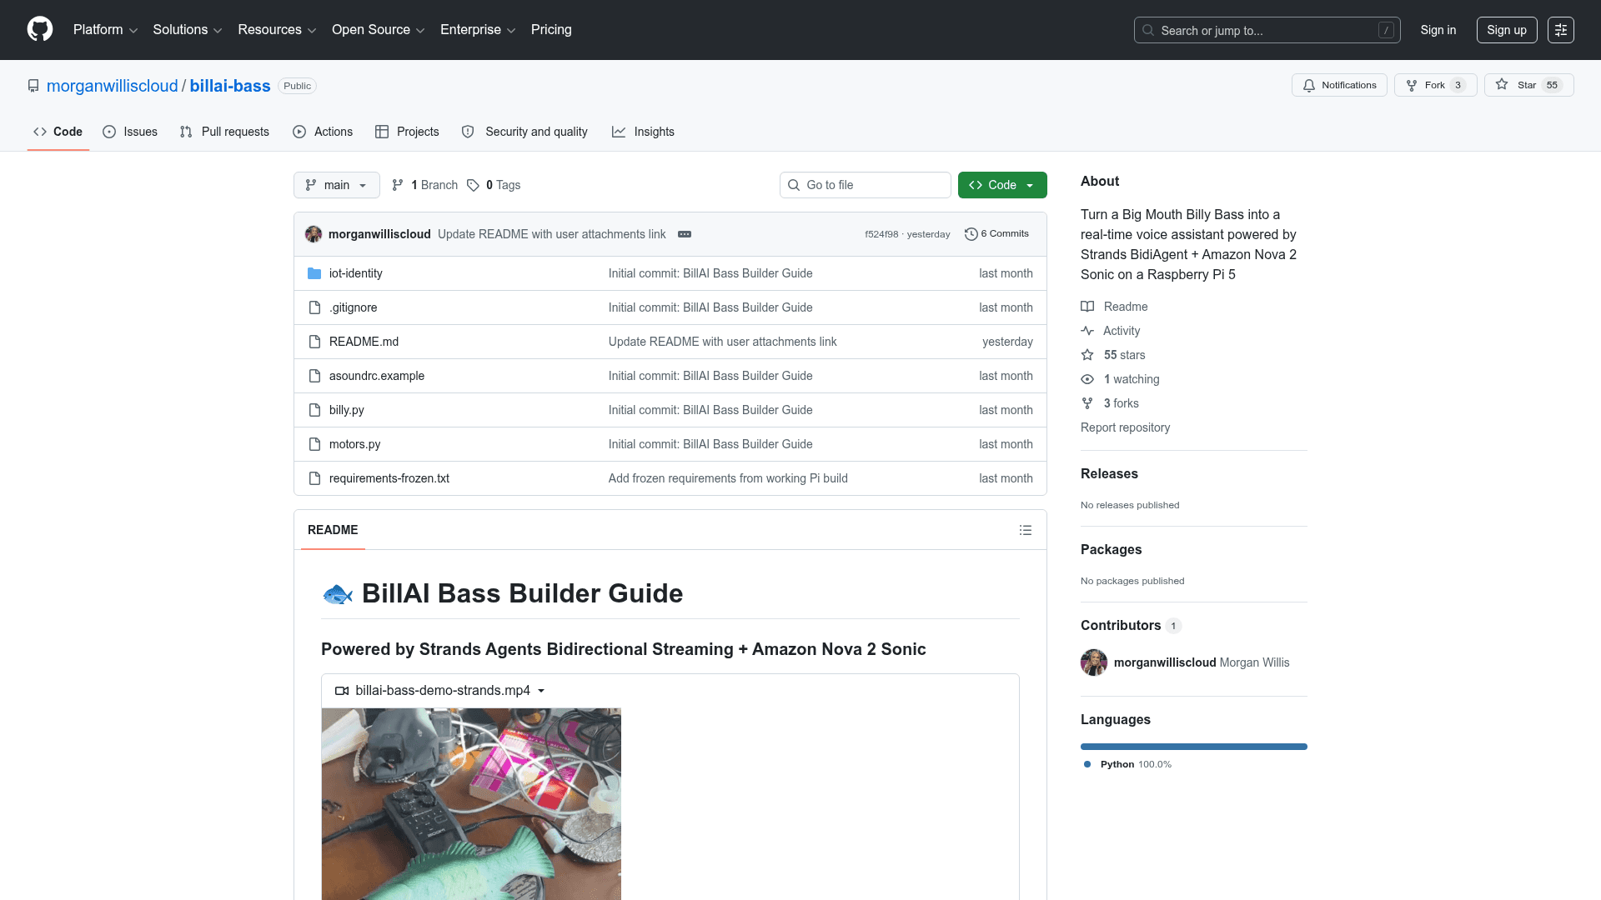Expand the Platform menu
Screen dimensions: 1601x900
[x=105, y=30]
